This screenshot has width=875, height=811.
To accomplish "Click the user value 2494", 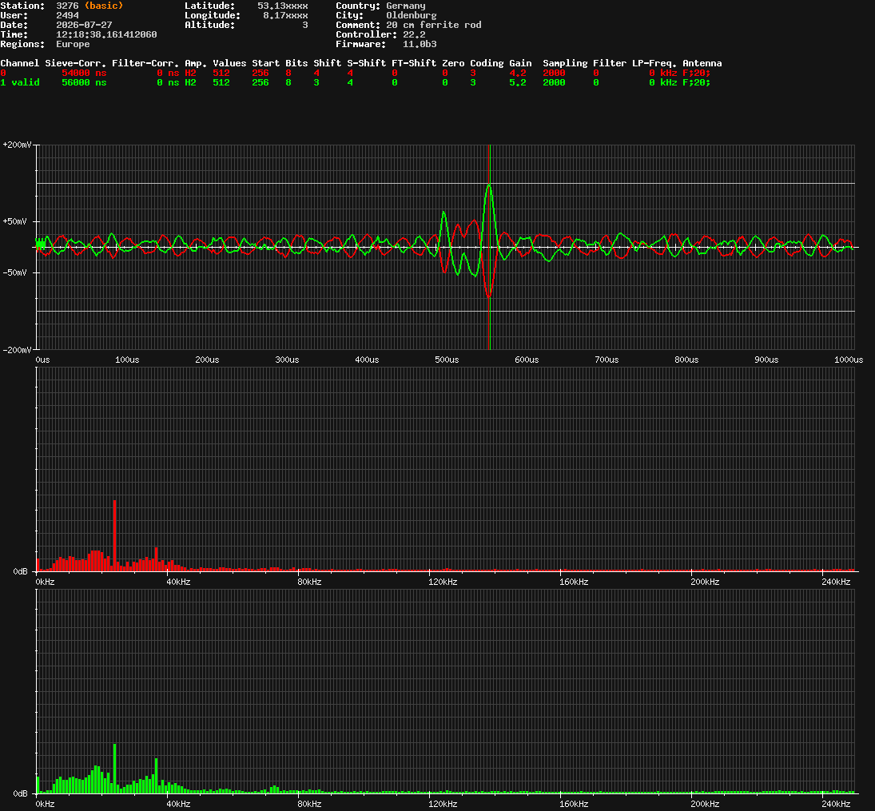I will [67, 15].
